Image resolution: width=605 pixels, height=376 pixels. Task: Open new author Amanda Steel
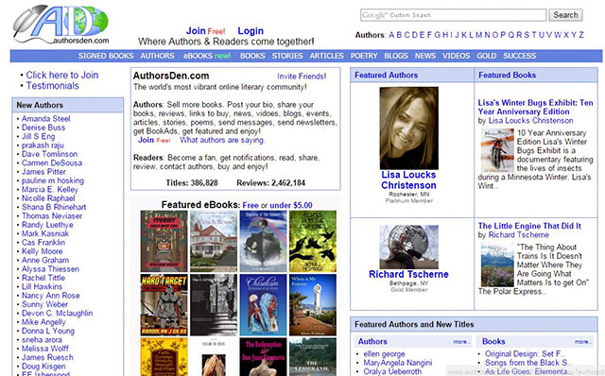pyautogui.click(x=46, y=119)
